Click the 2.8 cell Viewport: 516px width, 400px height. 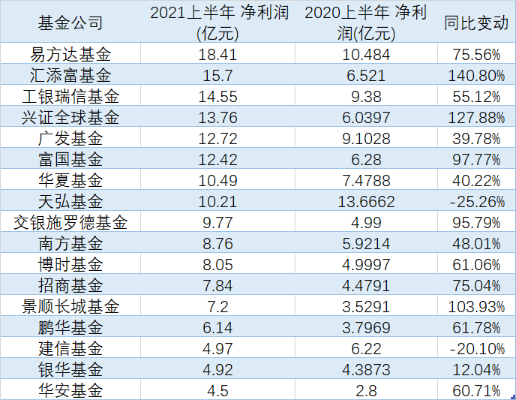pyautogui.click(x=366, y=389)
